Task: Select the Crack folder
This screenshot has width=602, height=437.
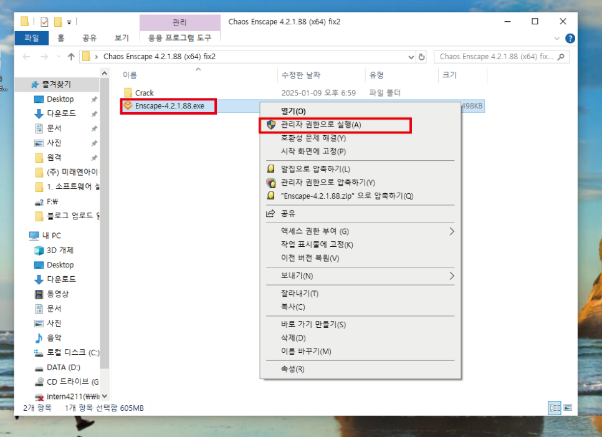Action: point(144,93)
